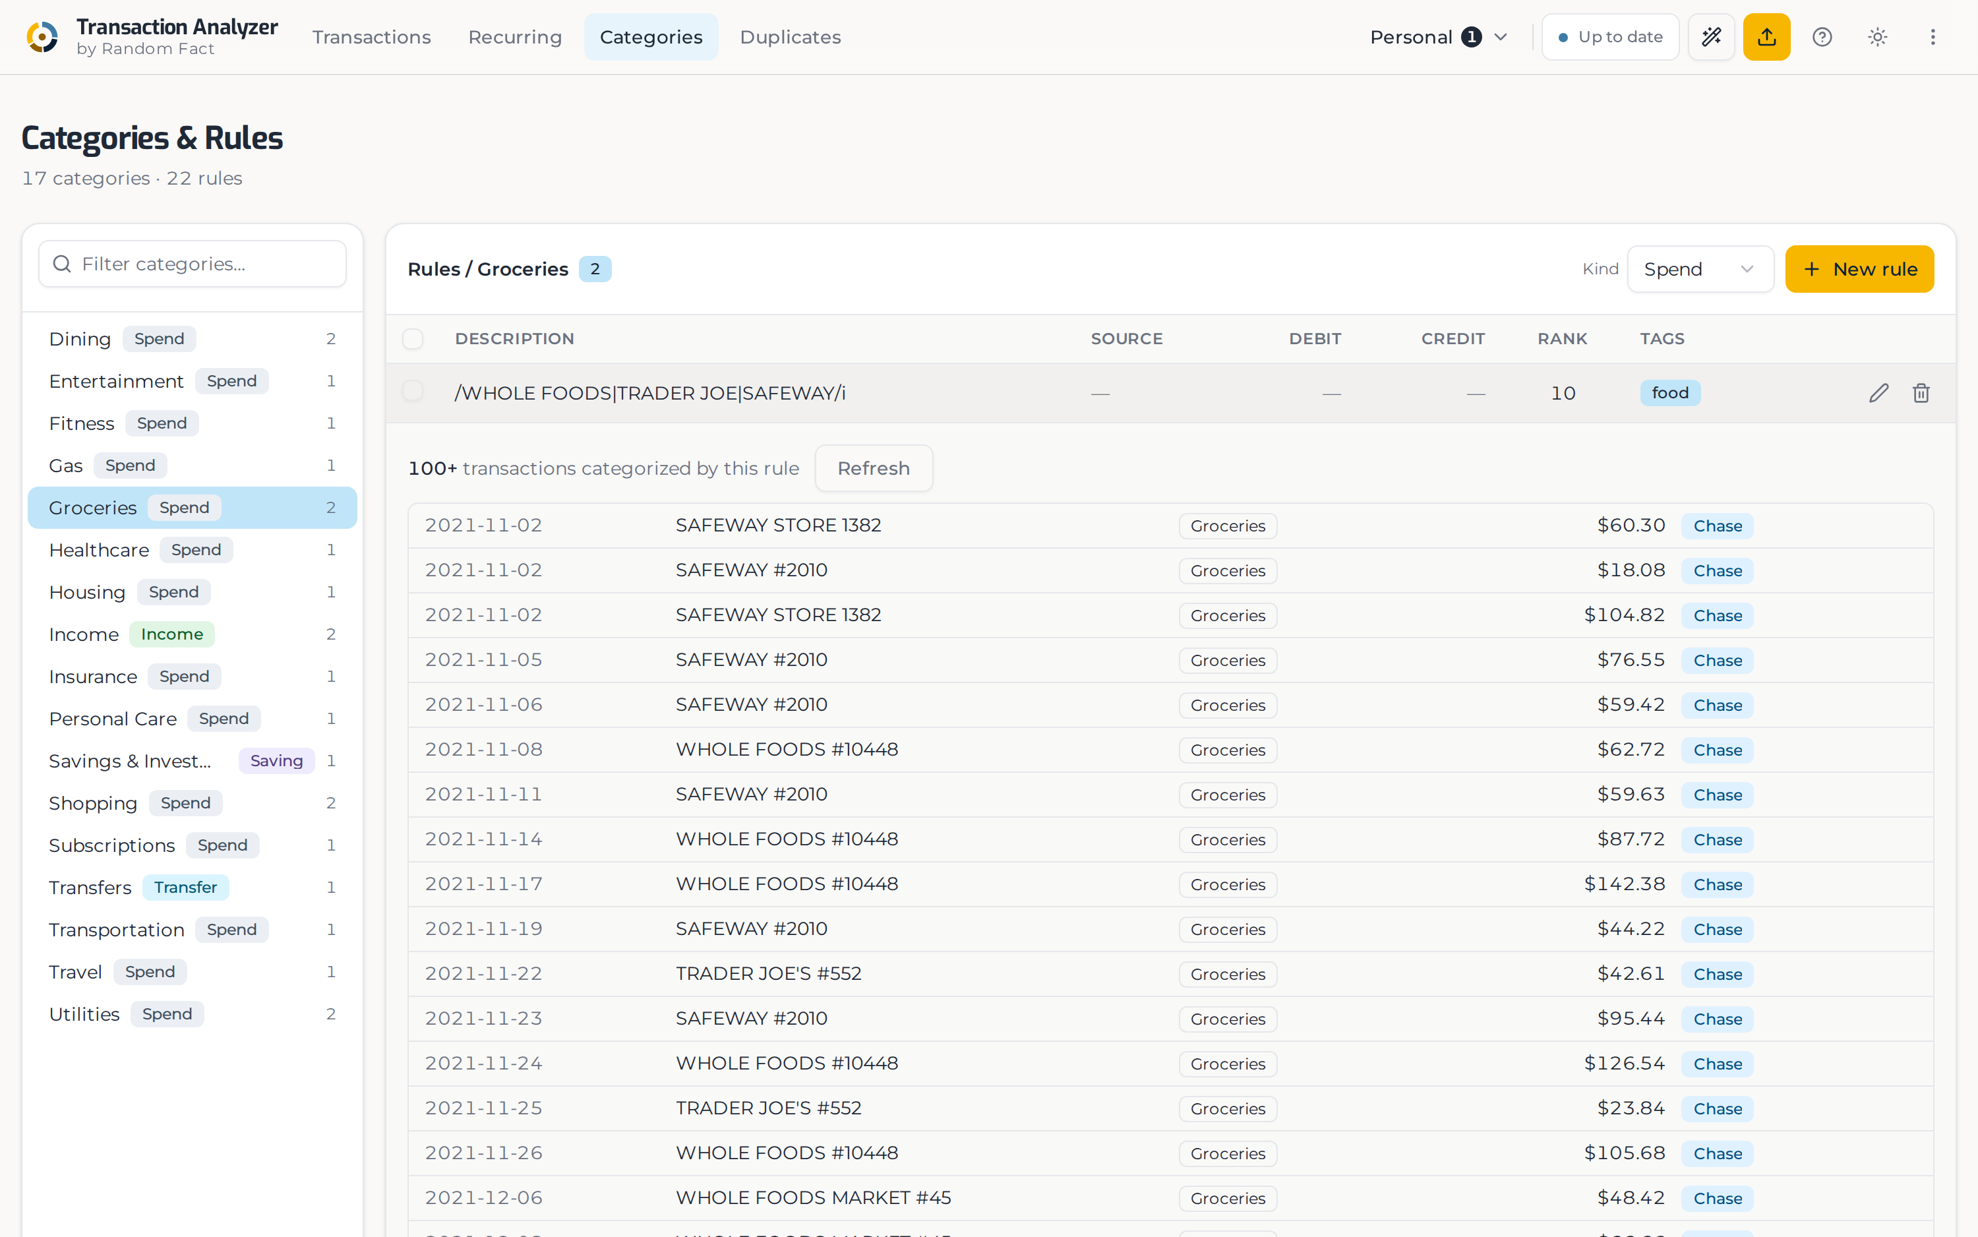Click the food tag on the rule

click(1669, 393)
